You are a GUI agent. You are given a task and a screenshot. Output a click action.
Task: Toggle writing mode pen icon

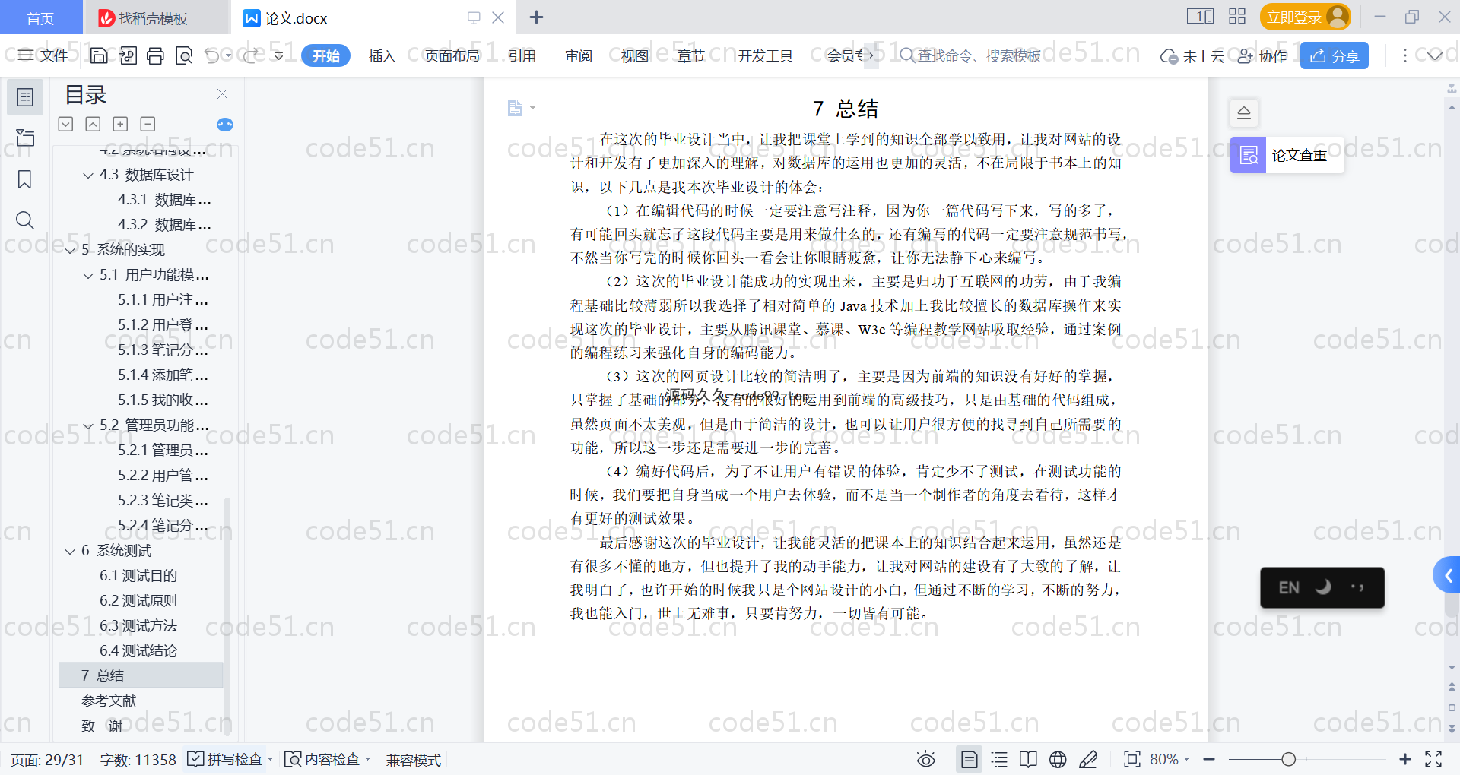(1088, 759)
